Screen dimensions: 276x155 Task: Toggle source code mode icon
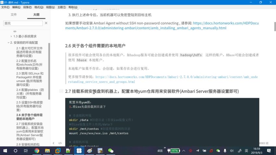click(x=60, y=143)
